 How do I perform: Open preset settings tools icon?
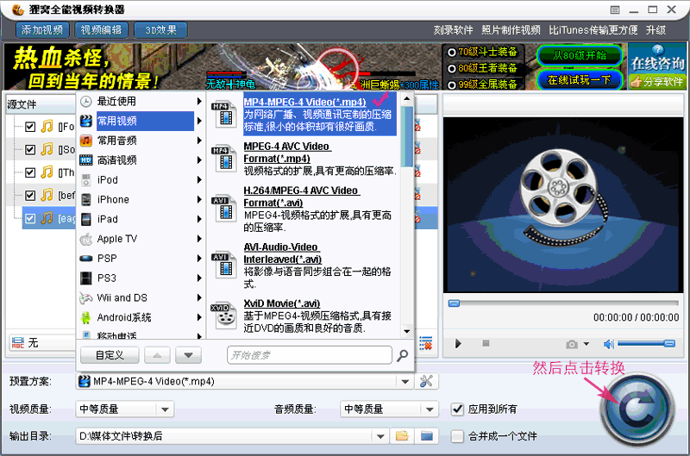pos(426,381)
